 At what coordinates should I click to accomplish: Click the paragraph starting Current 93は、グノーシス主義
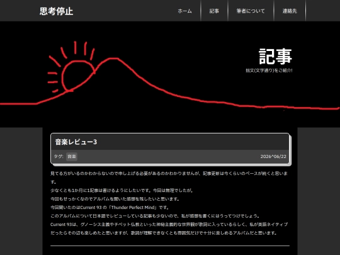169,229
